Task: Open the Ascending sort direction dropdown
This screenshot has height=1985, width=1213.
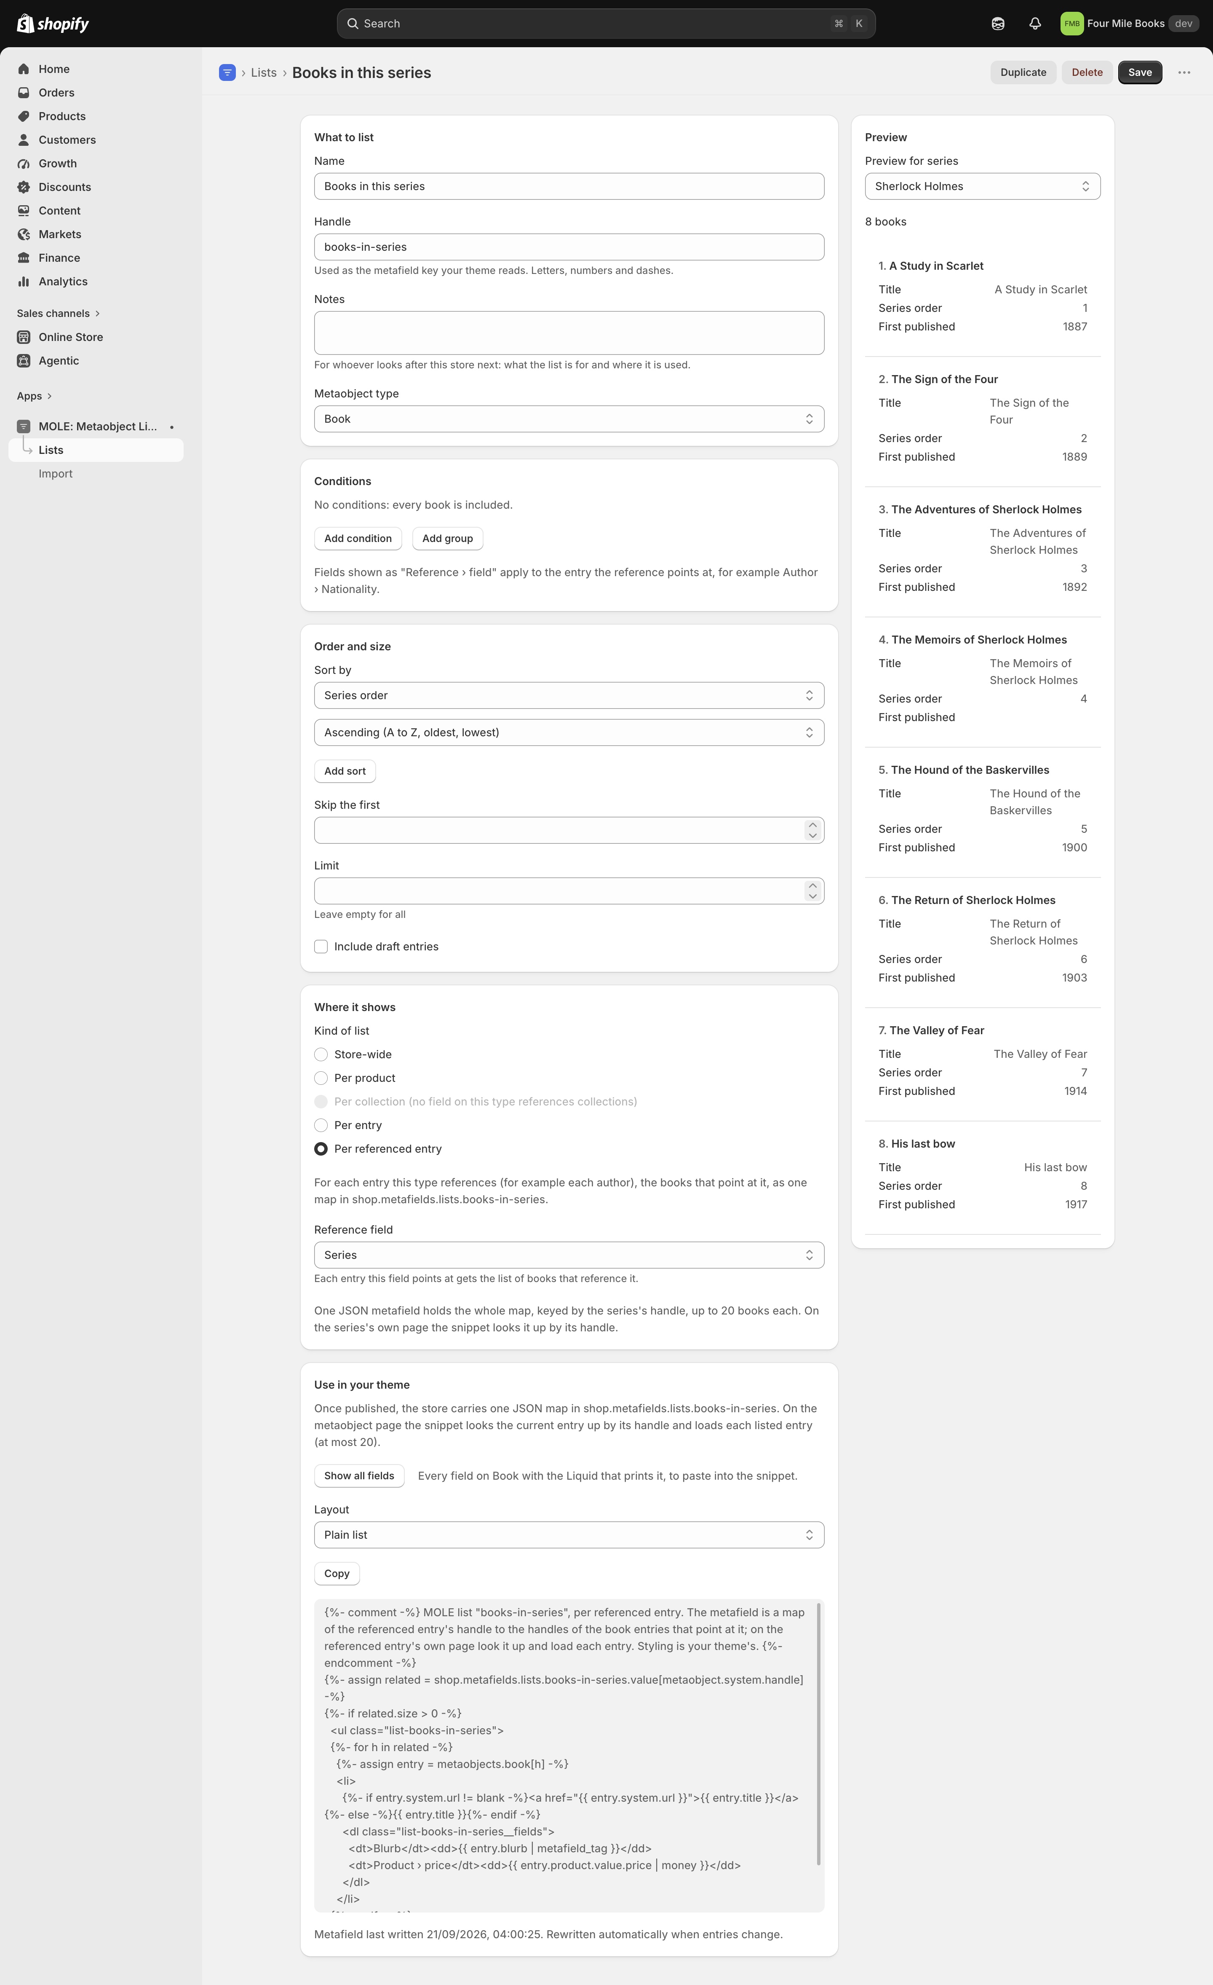Action: [x=569, y=732]
